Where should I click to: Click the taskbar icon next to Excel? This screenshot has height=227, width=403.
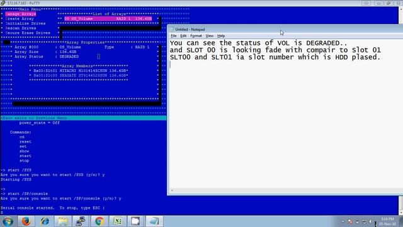pyautogui.click(x=136, y=221)
